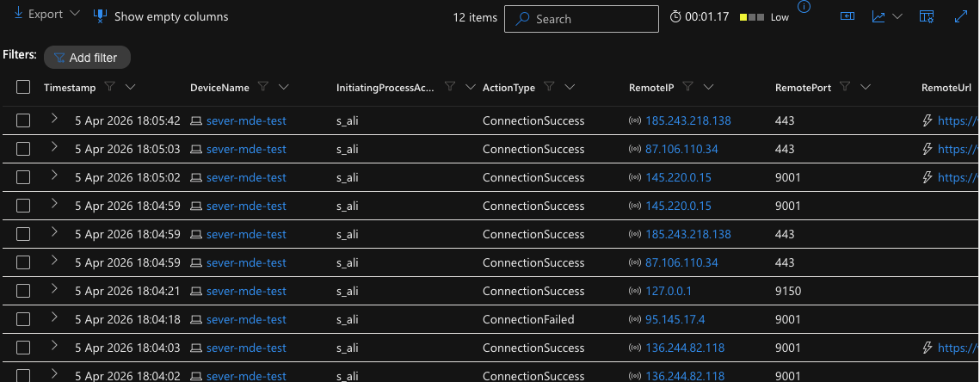Viewport: 980px width, 382px height.
Task: Open the Export dropdown chevron
Action: 74,15
